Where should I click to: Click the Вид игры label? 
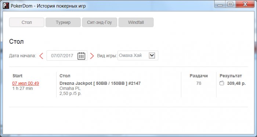[x=107, y=56]
